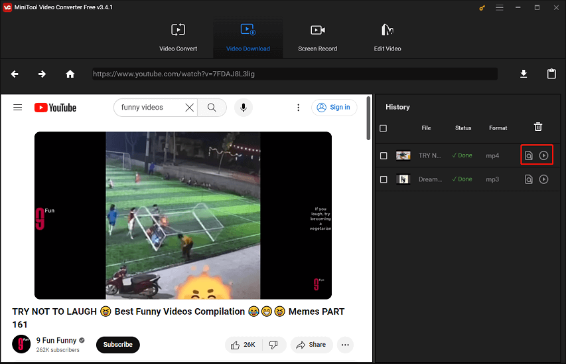Navigate to file for TRY N... row
The image size is (566, 364).
coord(528,155)
